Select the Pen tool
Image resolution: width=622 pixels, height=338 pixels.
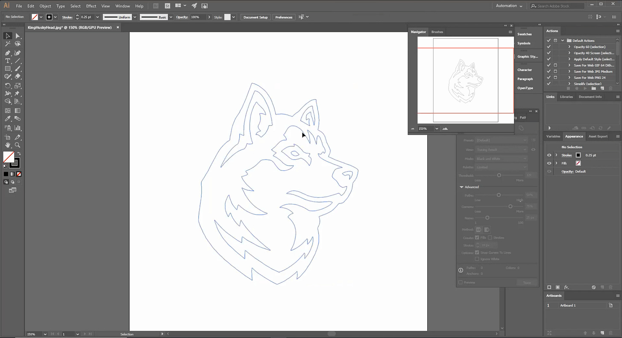click(x=8, y=53)
